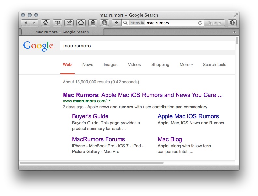Viewport: 258px width, 196px height.
Task: Expand the green arrow beside www.macrumors.com
Action: tap(110, 100)
